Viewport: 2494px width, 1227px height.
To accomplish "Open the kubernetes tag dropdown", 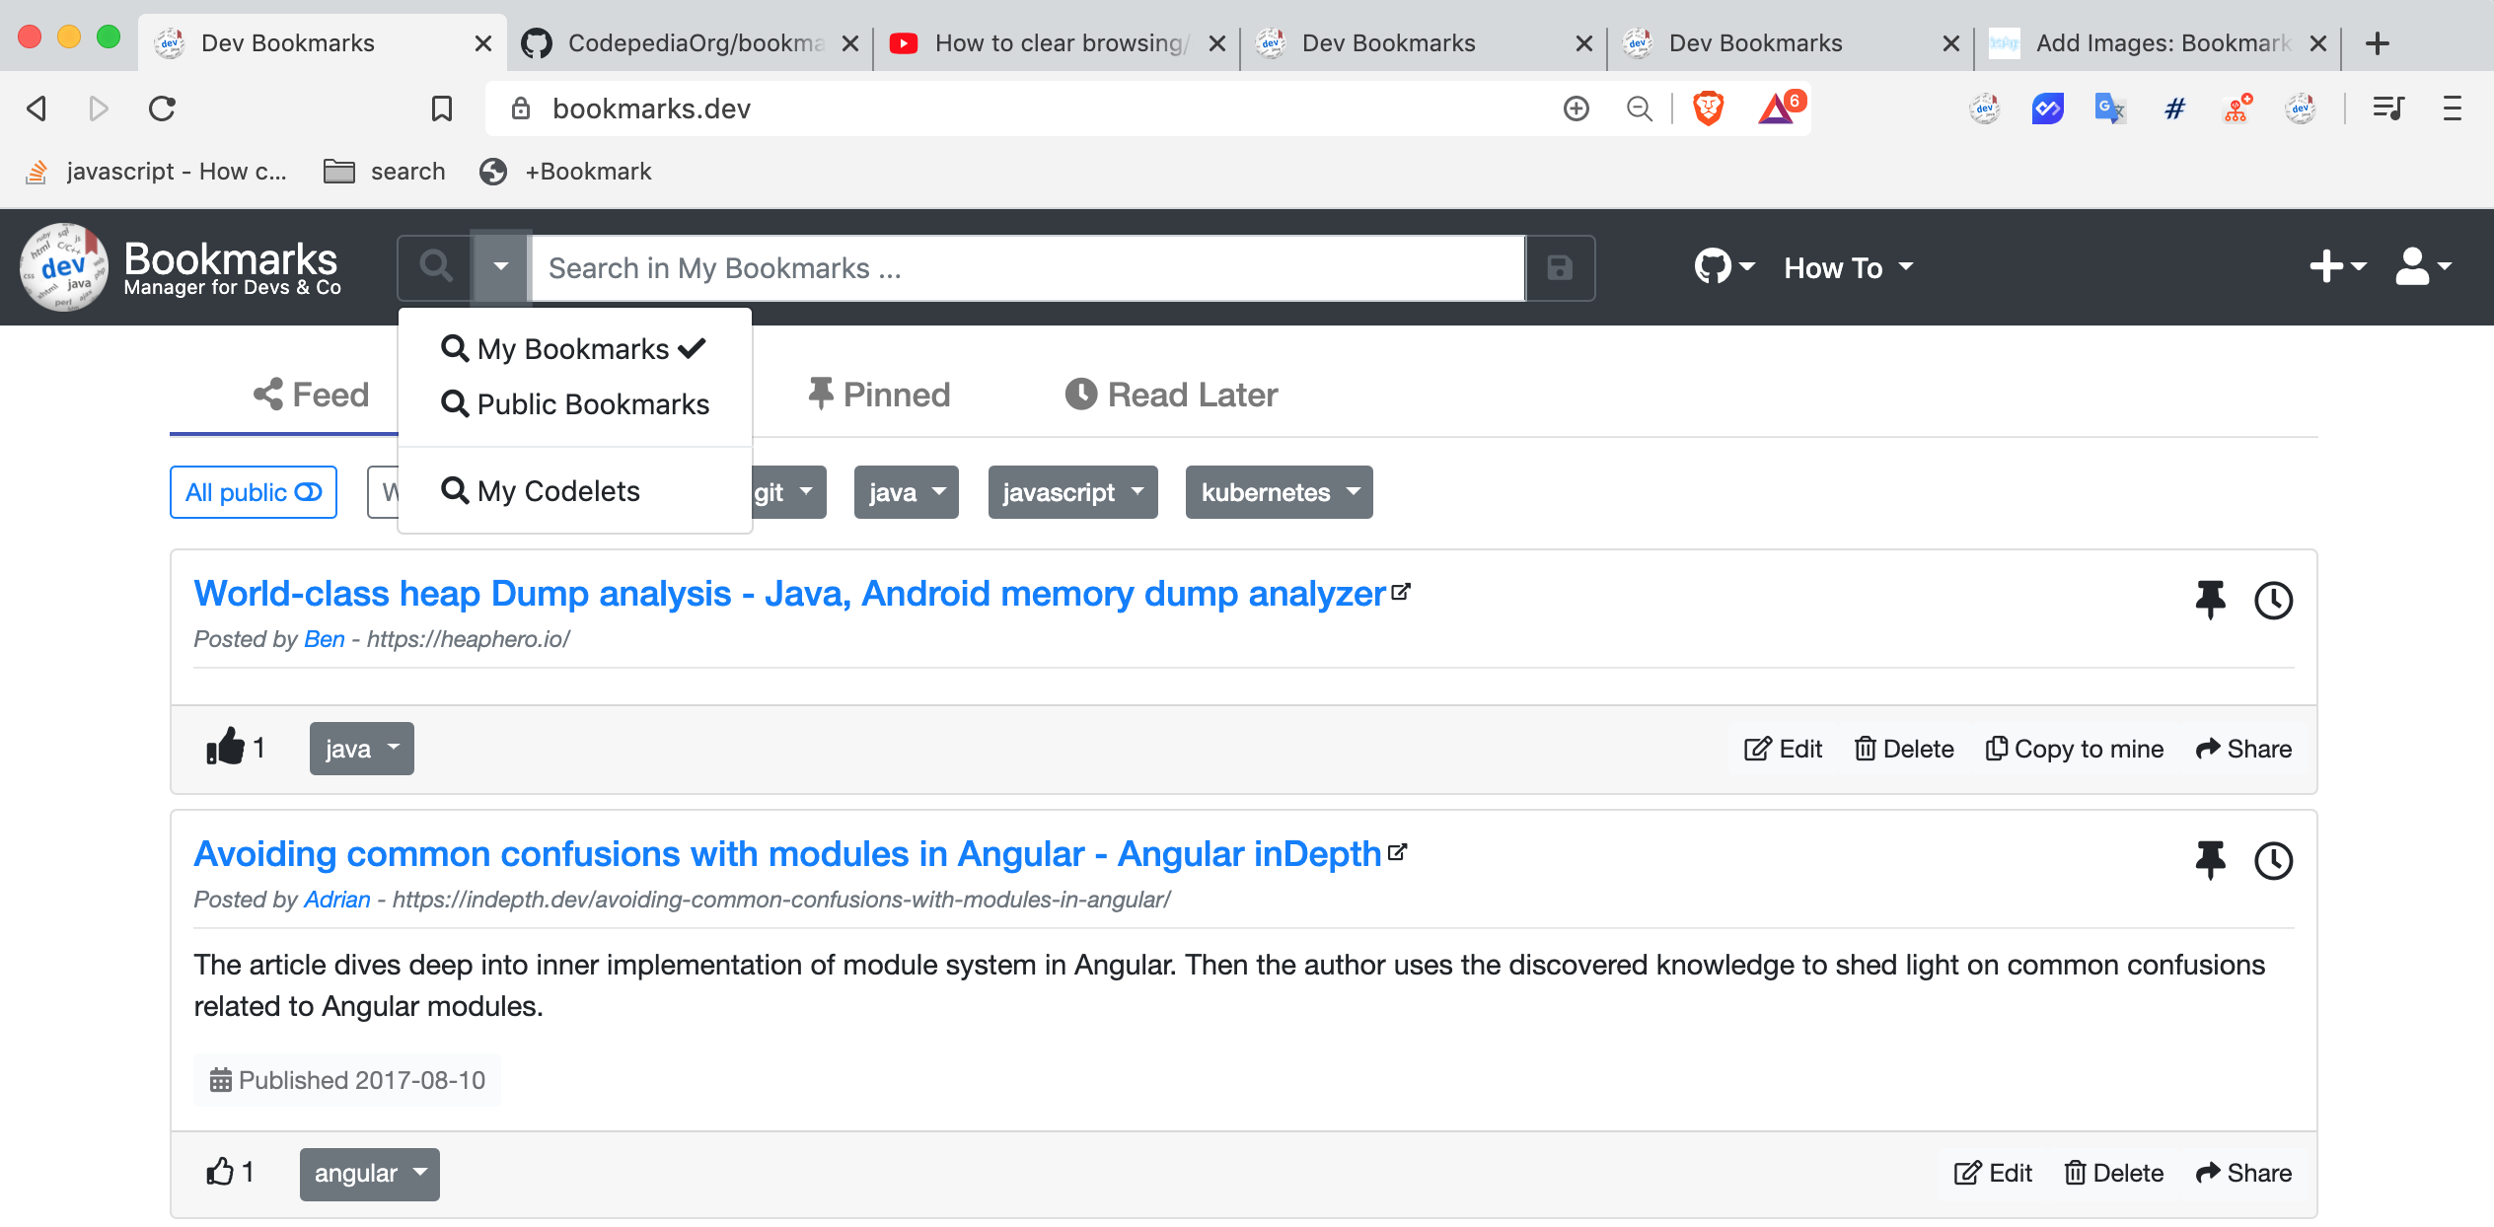I will (x=1279, y=492).
